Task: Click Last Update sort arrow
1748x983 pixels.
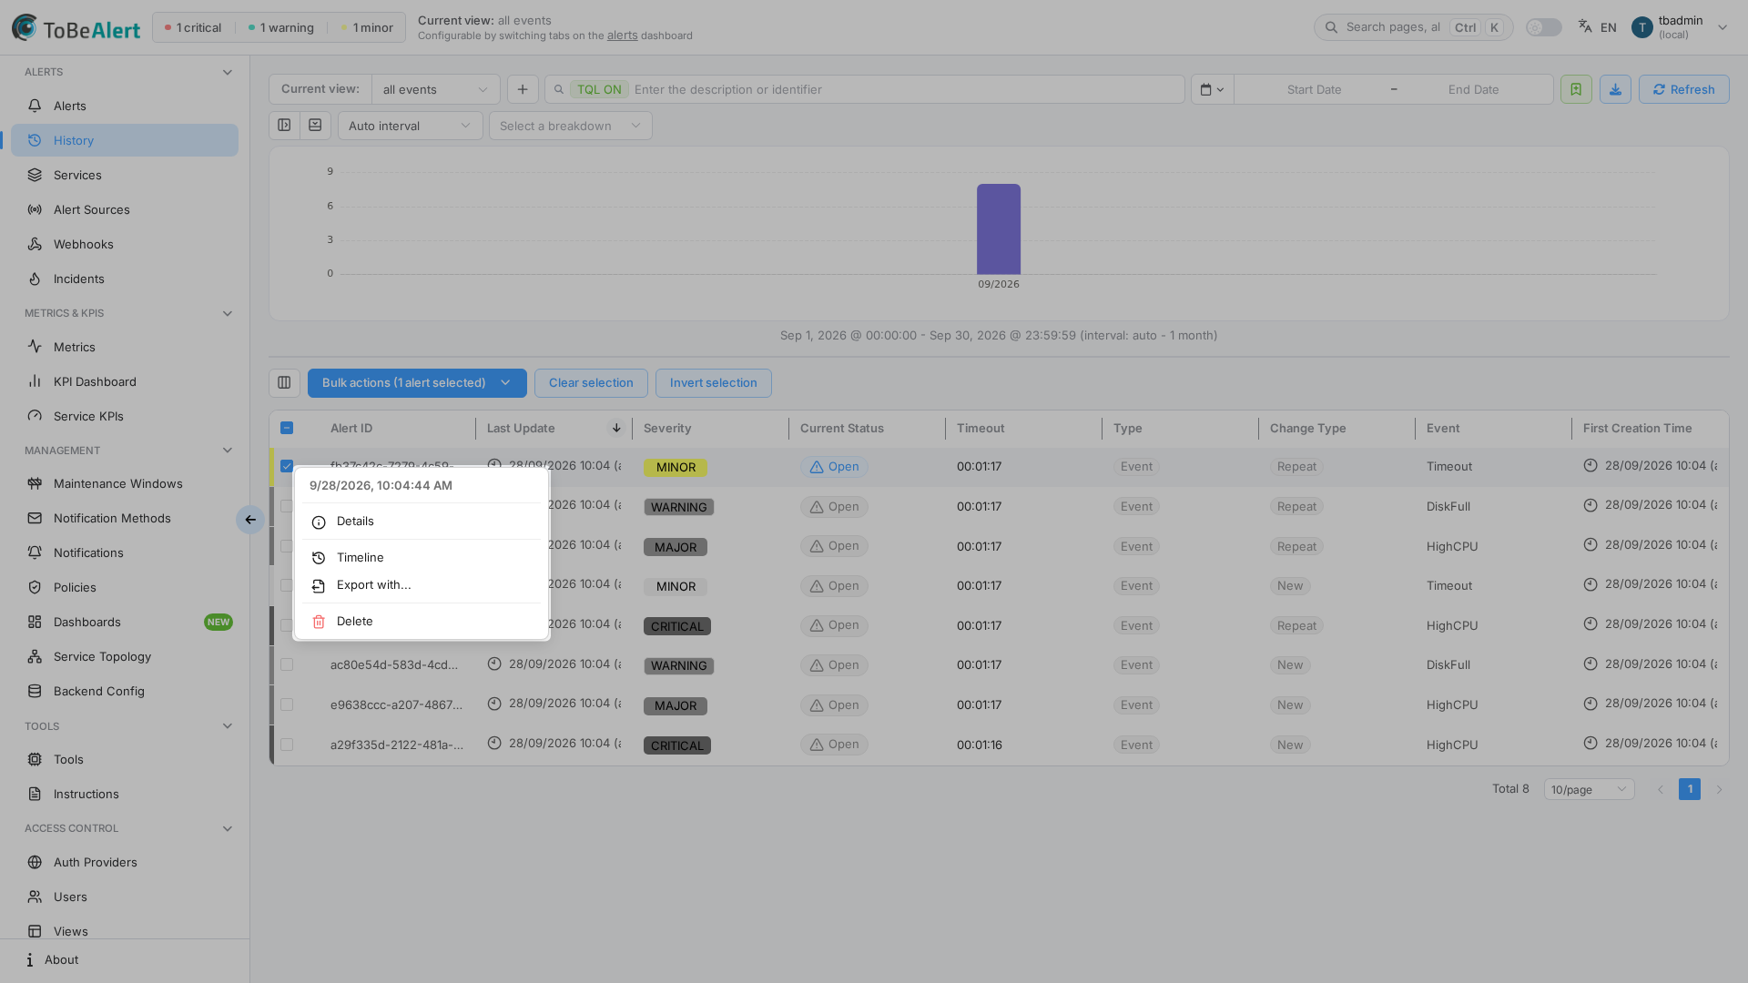Action: pos(616,428)
